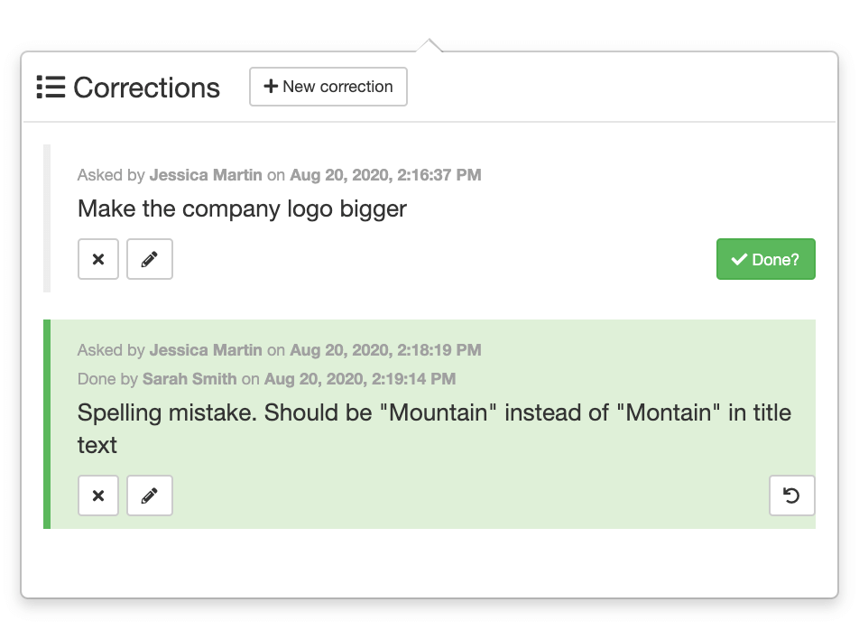Screen dimensions: 859x639
Task: Delete the spelling mistake correction
Action: click(98, 495)
